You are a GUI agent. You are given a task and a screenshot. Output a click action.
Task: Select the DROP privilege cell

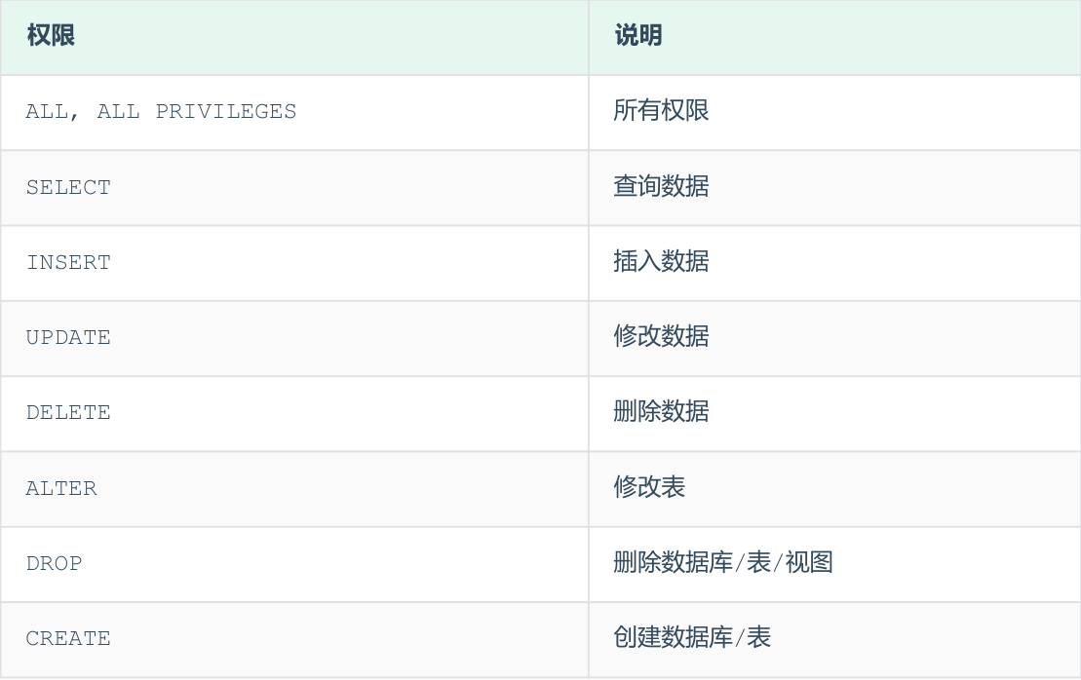coord(55,563)
